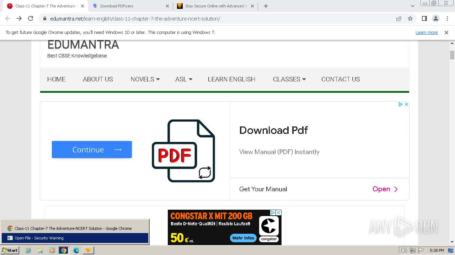
Task: Expand the NOVELS dropdown menu
Action: coord(145,79)
